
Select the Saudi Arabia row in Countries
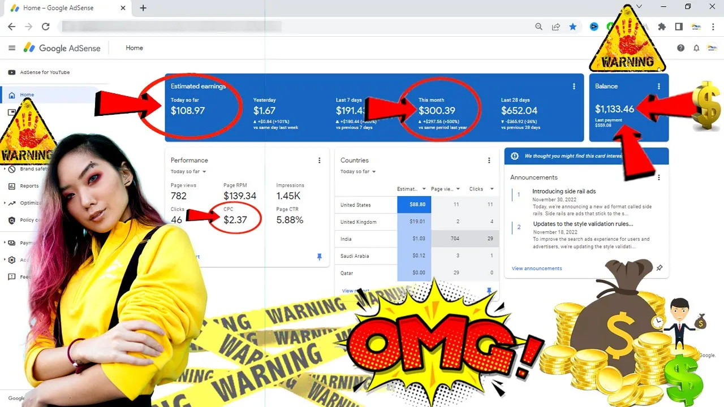[417, 256]
